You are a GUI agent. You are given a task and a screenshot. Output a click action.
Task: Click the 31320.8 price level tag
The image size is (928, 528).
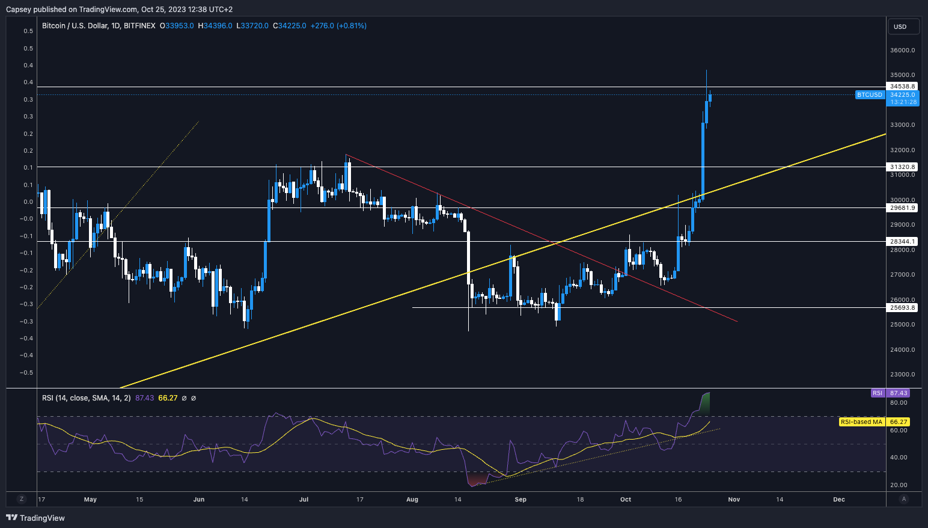point(903,167)
